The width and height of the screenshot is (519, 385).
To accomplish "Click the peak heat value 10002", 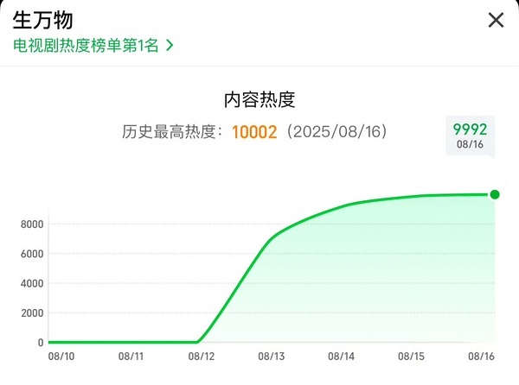I will tap(254, 132).
